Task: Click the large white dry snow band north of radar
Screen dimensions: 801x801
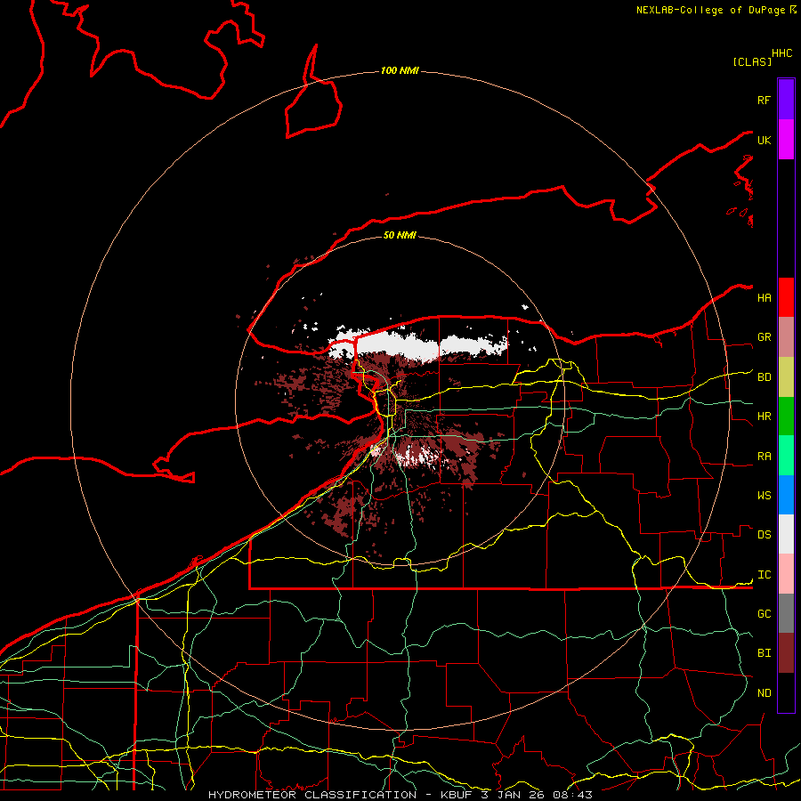Action: pos(417,344)
